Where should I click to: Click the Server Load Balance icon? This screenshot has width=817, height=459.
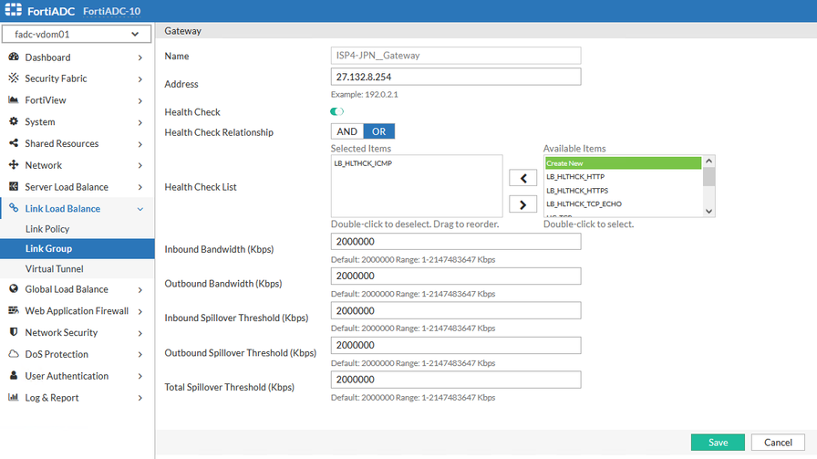(14, 186)
